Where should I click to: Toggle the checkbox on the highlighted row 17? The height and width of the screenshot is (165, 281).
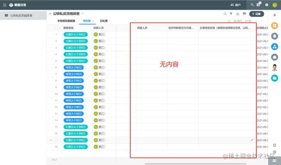[56, 140]
